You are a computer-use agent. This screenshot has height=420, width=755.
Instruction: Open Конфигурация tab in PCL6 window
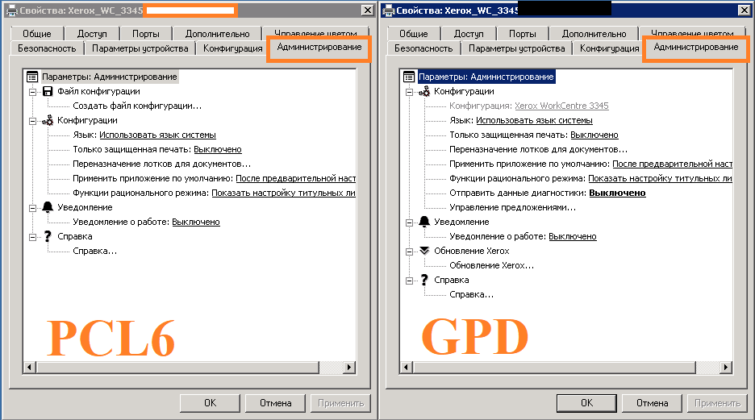coord(232,48)
